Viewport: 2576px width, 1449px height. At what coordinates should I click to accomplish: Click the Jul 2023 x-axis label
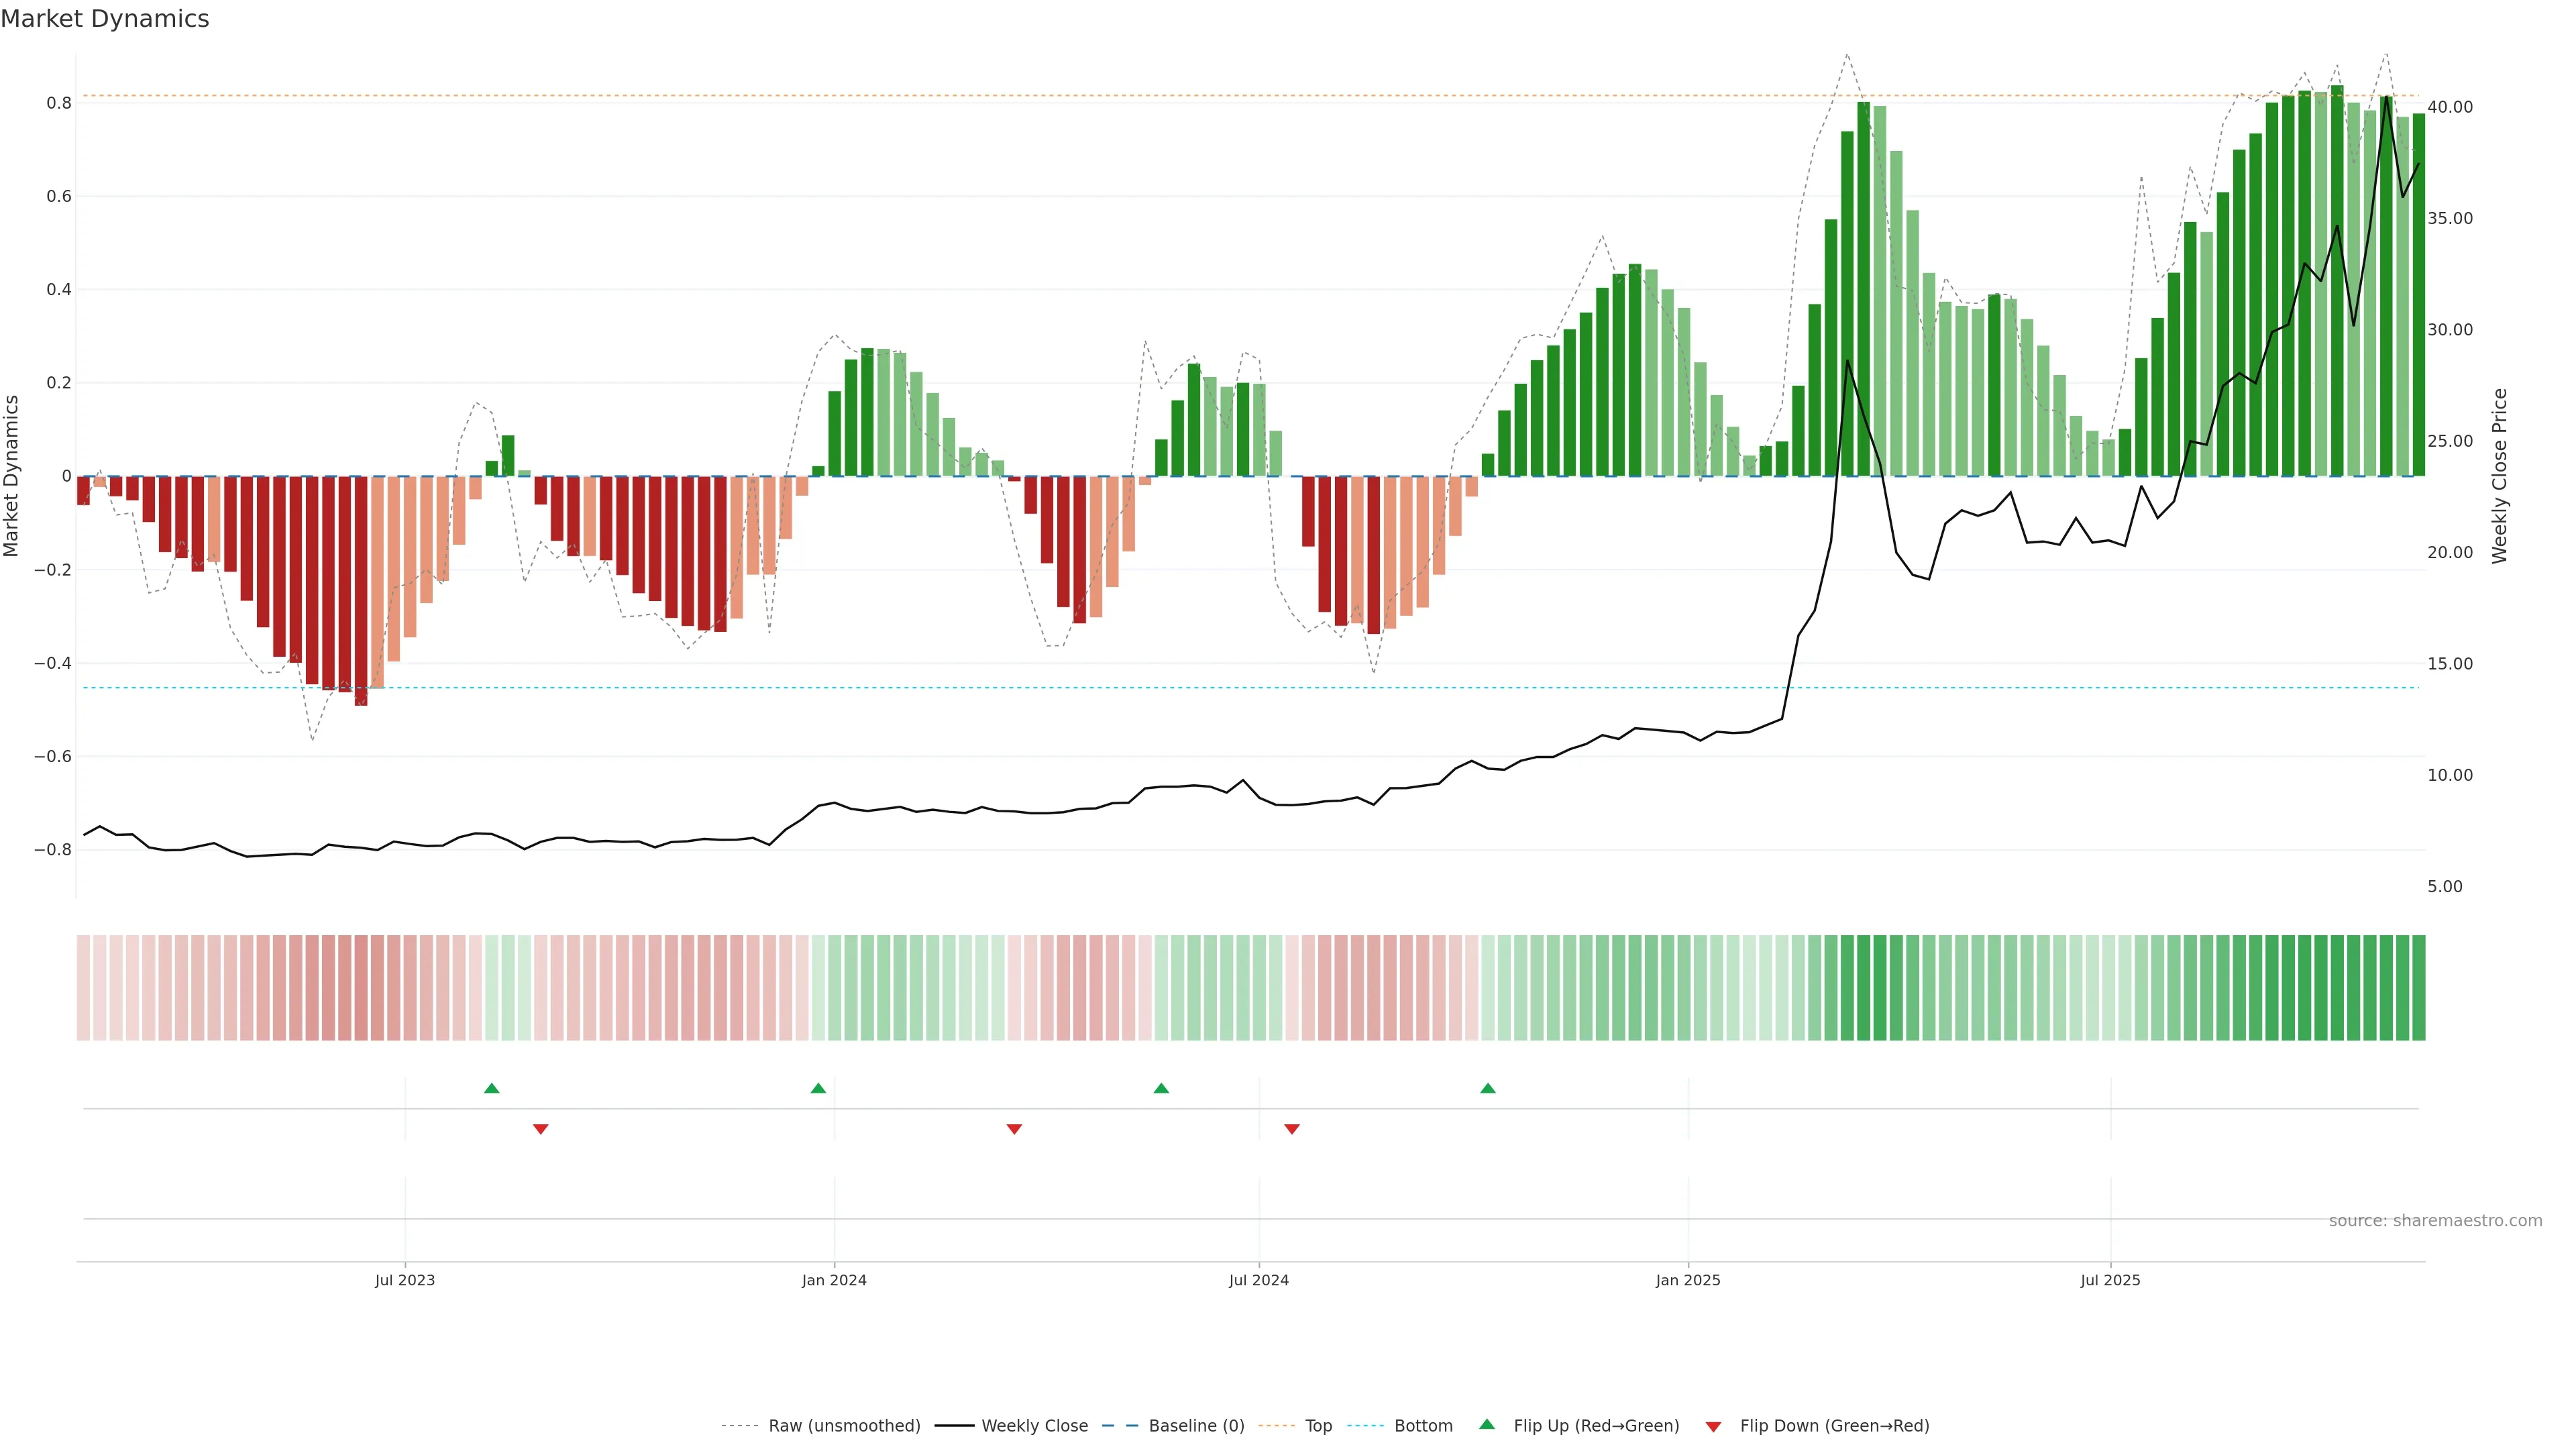(x=405, y=1280)
